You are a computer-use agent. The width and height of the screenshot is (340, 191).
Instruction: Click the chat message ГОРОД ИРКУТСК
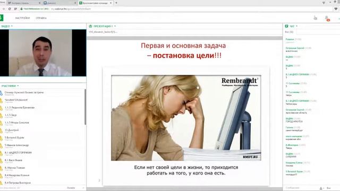click(x=294, y=121)
